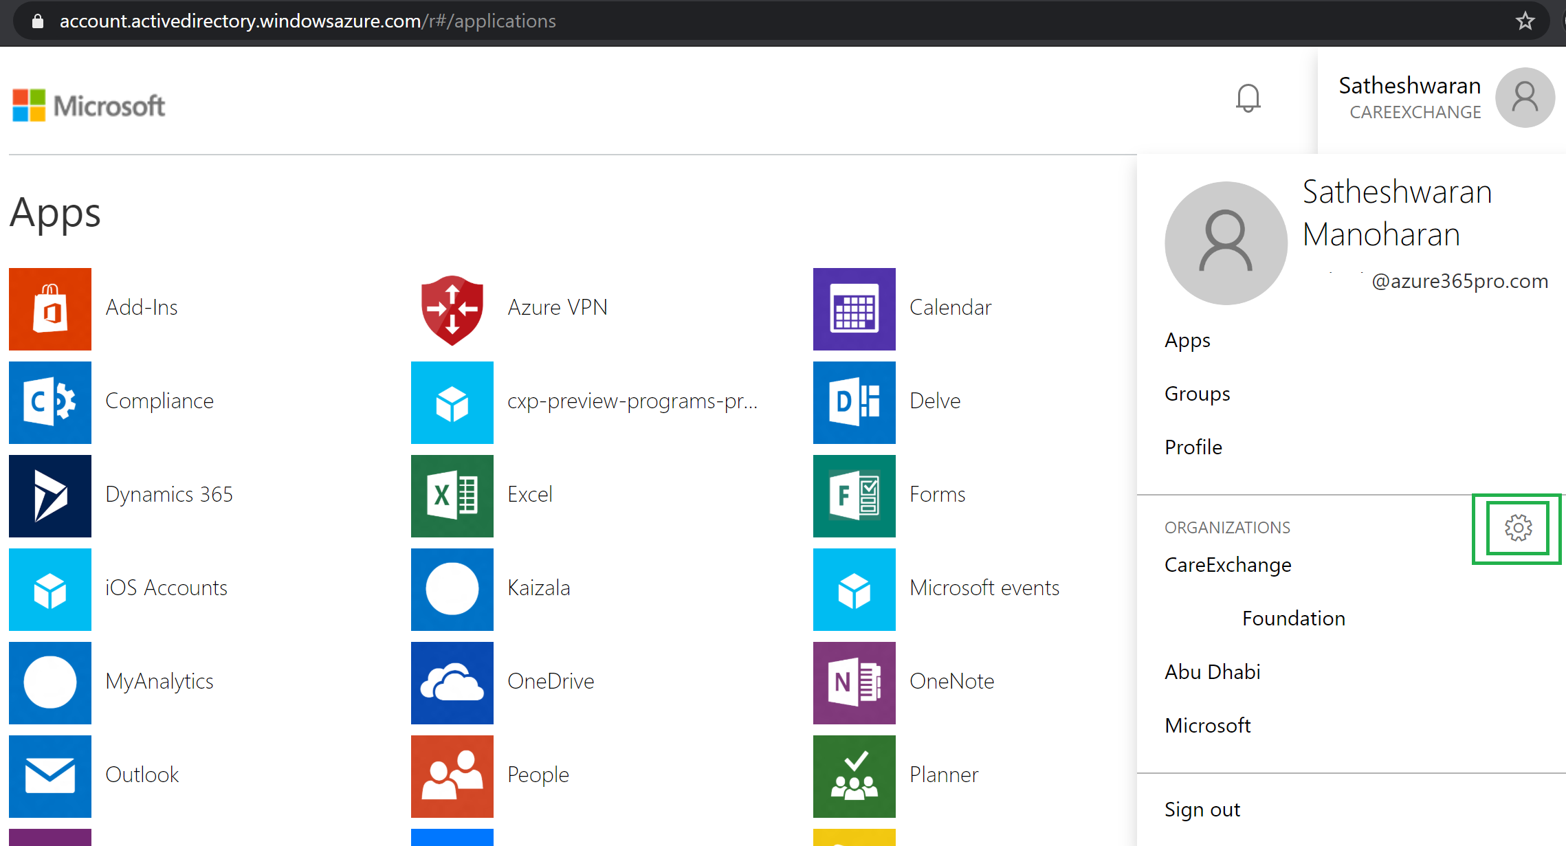Open the Forms app icon
1566x846 pixels.
(854, 496)
